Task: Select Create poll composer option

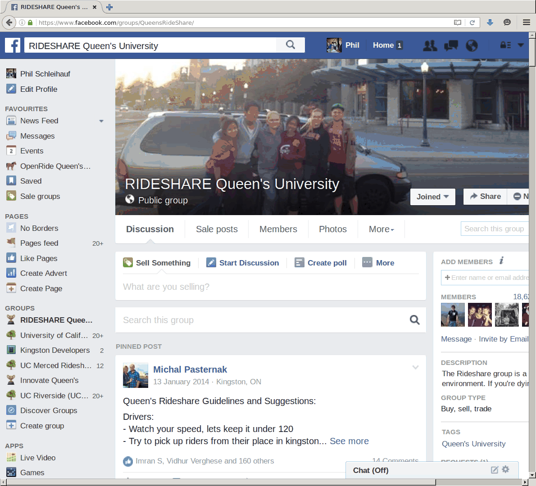Action: (x=321, y=263)
